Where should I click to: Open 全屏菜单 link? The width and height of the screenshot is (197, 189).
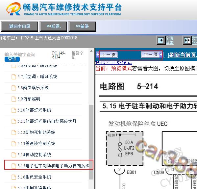click(170, 40)
